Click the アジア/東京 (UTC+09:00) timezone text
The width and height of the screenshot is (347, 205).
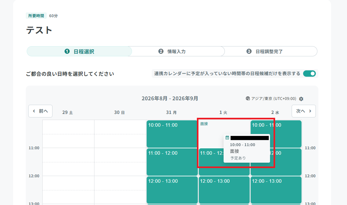[274, 98]
